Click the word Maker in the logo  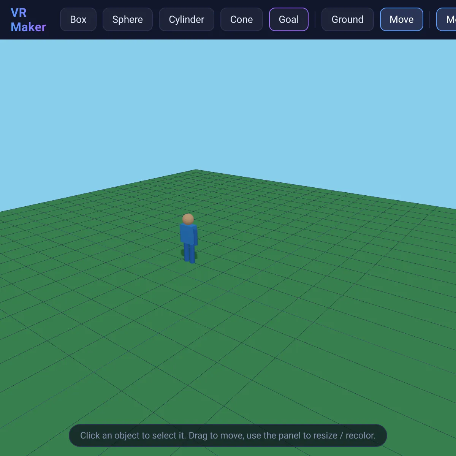28,27
